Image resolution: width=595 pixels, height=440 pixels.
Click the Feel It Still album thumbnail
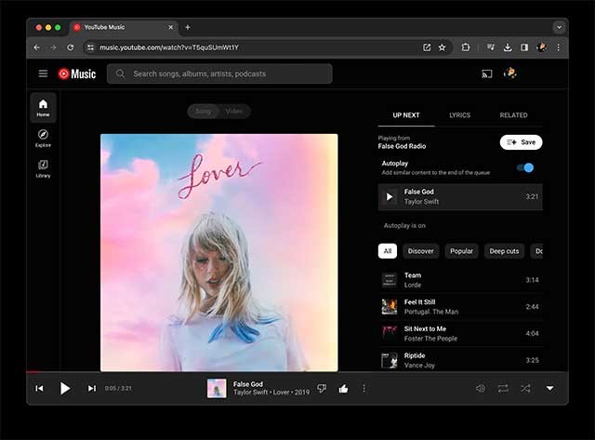[x=390, y=307]
